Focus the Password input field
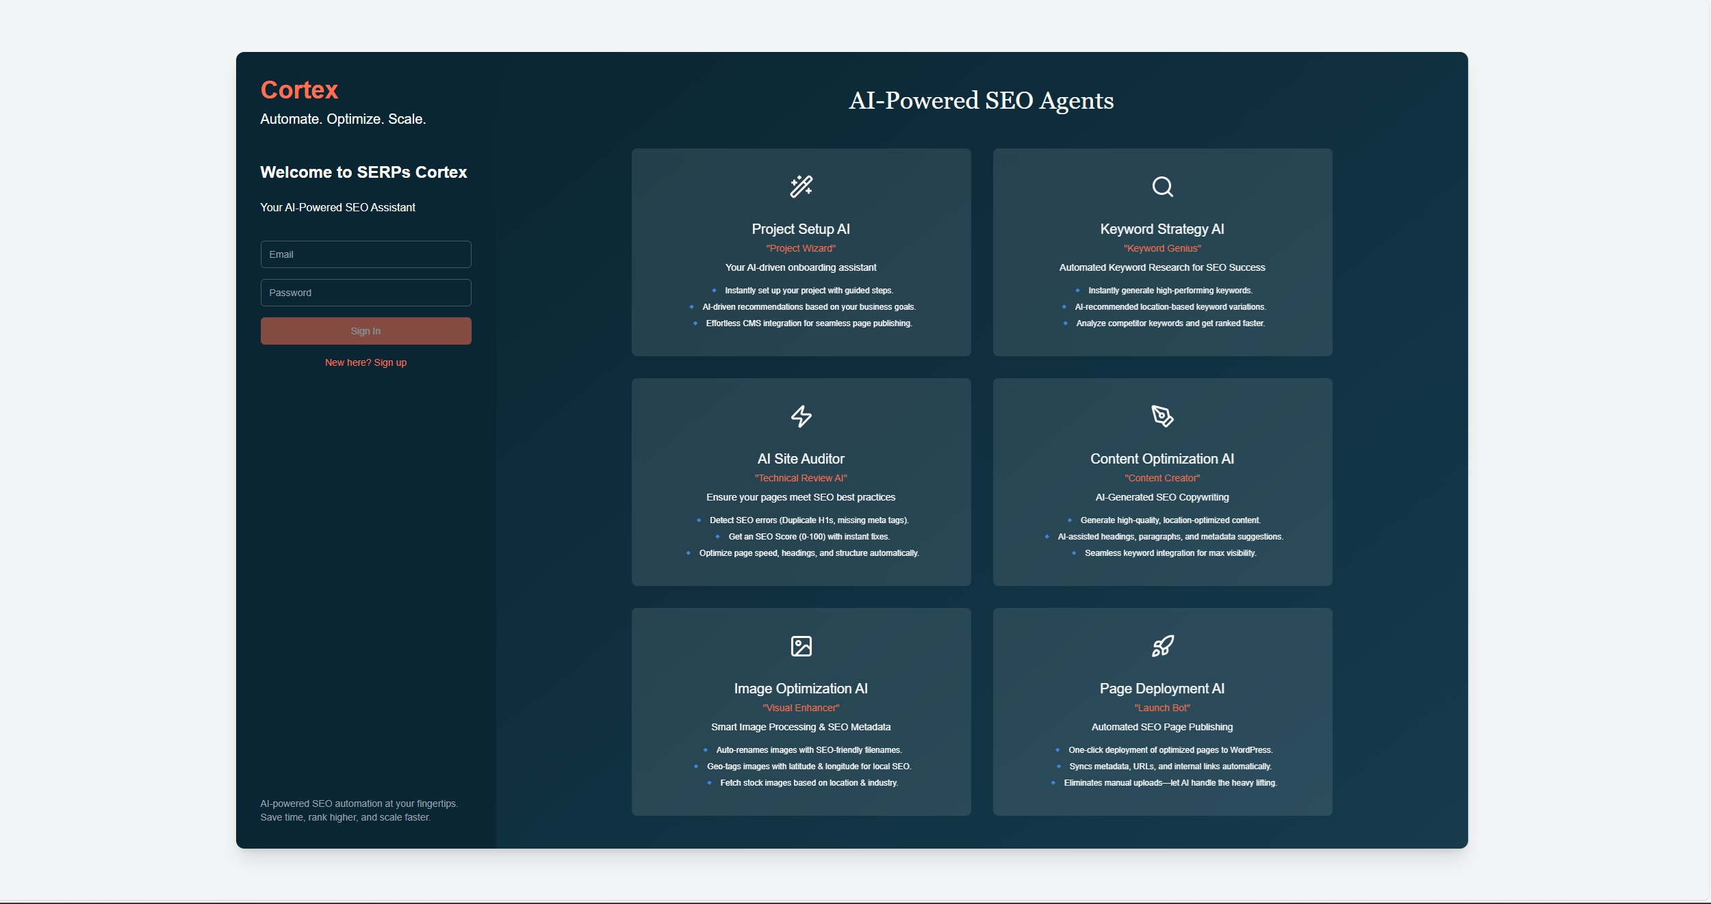Image resolution: width=1711 pixels, height=904 pixels. (x=365, y=293)
